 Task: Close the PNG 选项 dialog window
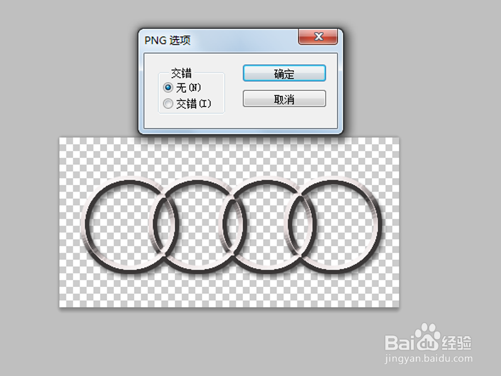tap(318, 37)
